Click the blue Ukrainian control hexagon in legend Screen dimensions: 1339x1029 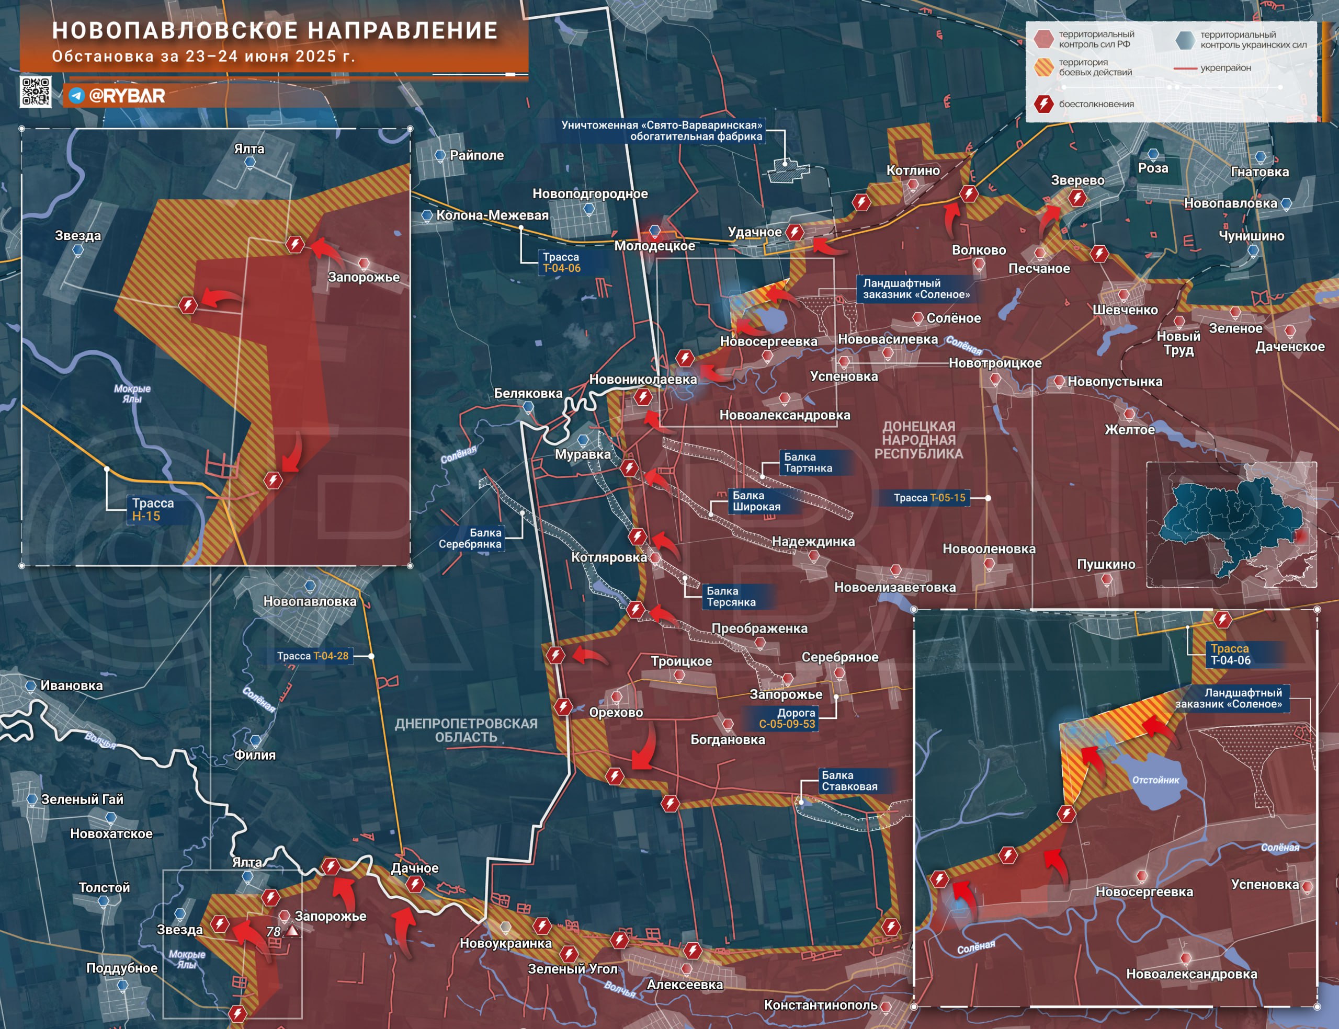(1185, 40)
